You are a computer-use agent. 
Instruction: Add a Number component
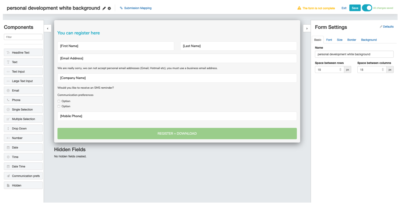23,138
